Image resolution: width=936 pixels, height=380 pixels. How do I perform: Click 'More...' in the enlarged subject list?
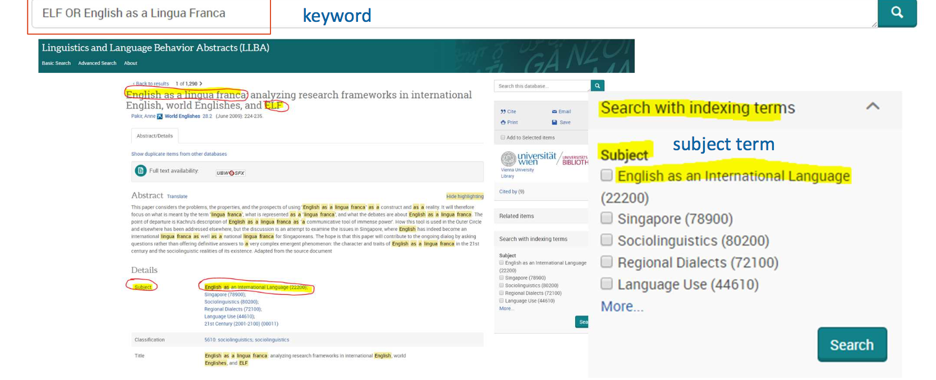(x=622, y=307)
